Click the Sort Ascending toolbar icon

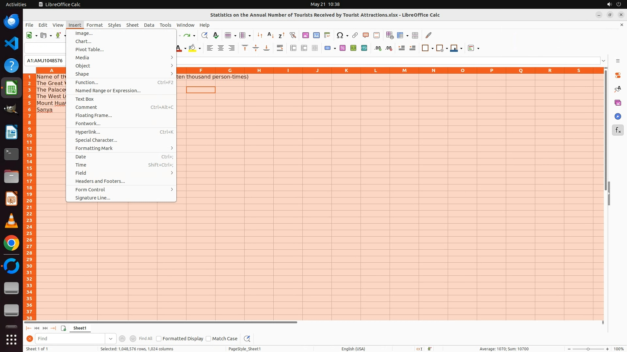(270, 35)
